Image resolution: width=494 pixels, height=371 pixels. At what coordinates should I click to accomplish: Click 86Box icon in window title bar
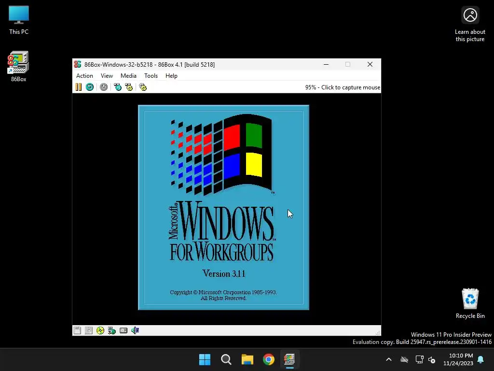click(x=78, y=64)
